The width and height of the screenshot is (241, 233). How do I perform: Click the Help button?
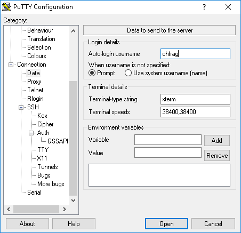74,224
